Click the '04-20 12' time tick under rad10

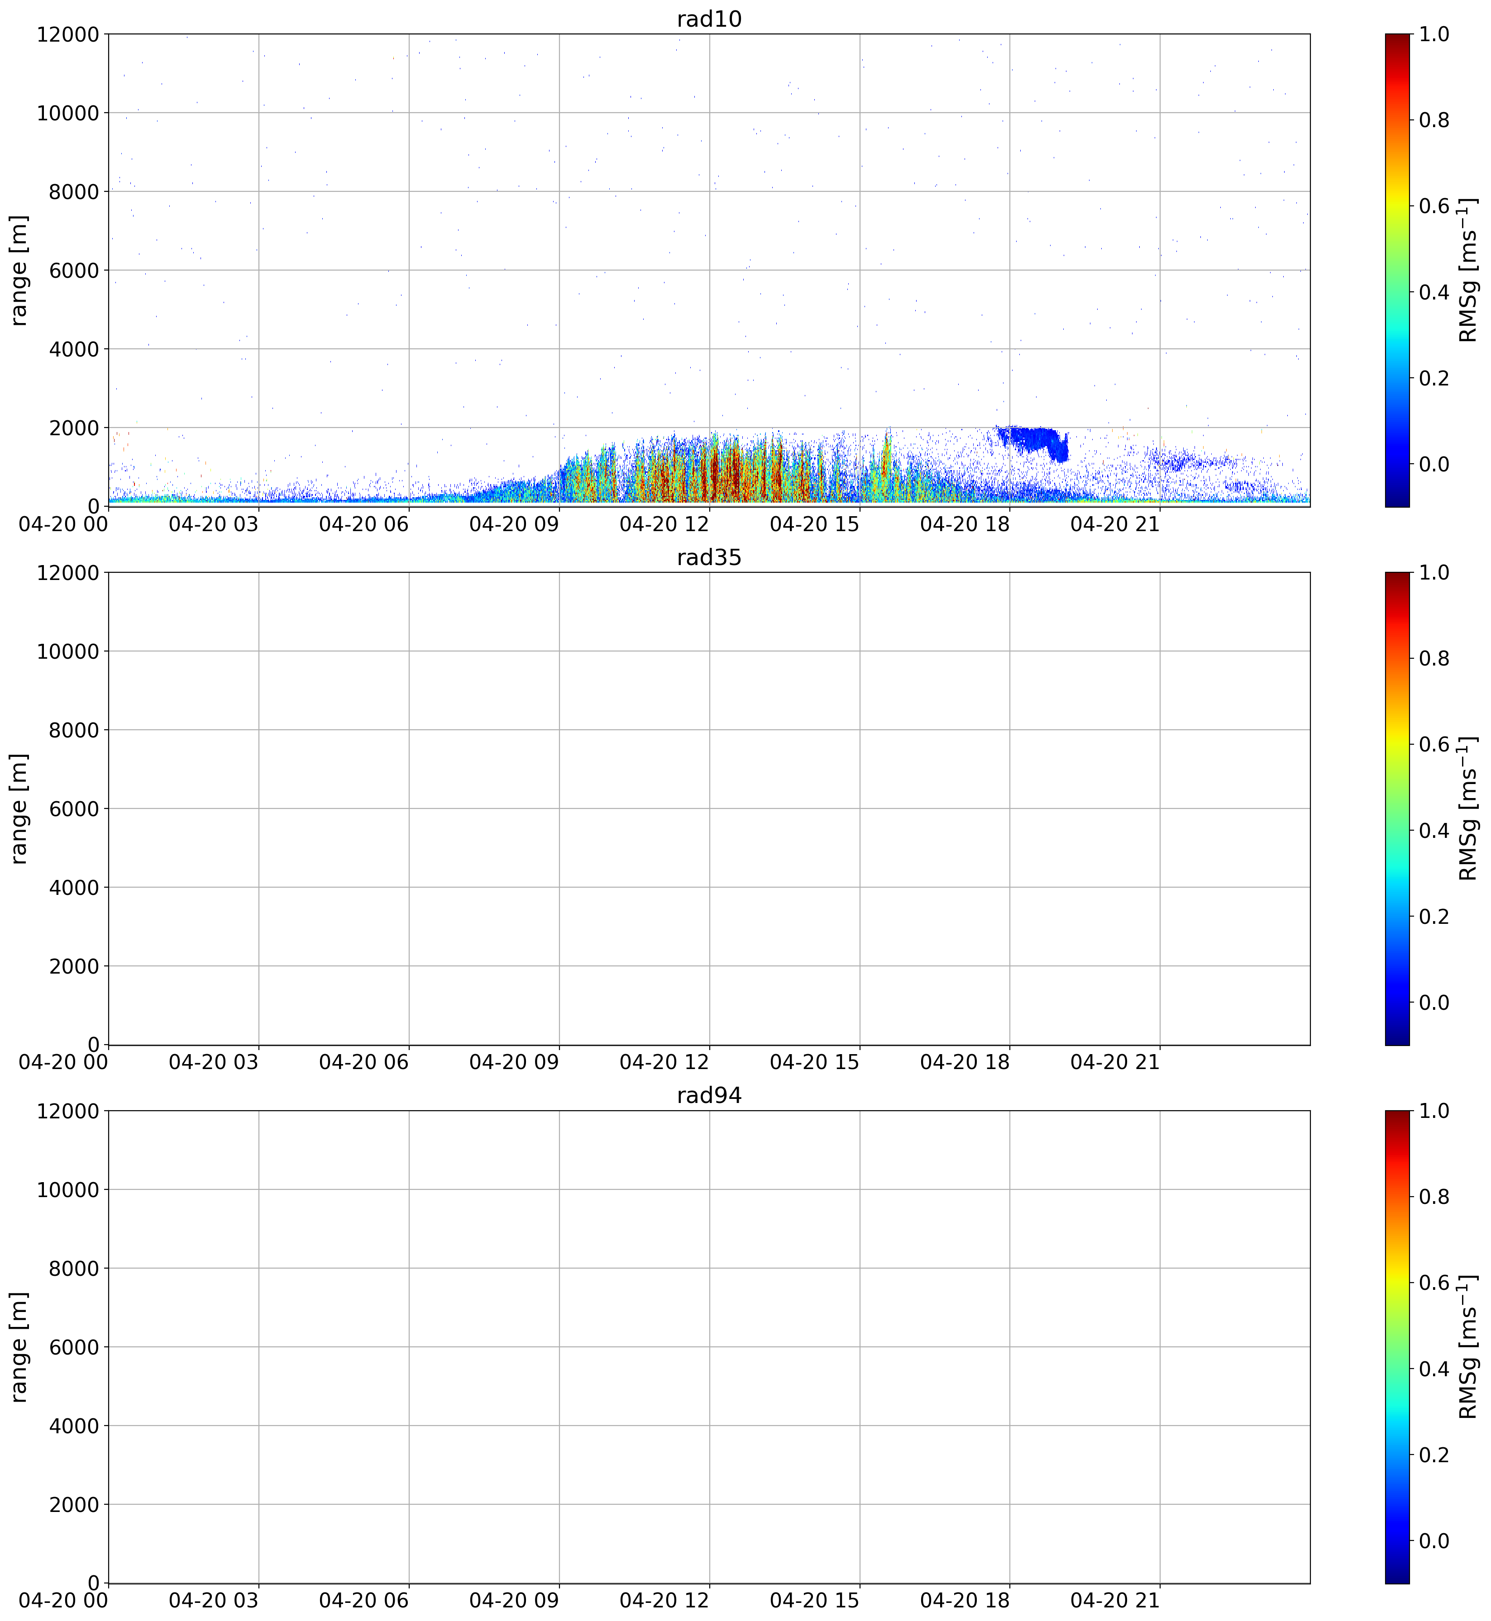click(665, 523)
